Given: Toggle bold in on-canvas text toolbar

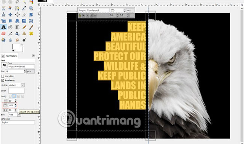Looking at the screenshot, I should coord(84,15).
